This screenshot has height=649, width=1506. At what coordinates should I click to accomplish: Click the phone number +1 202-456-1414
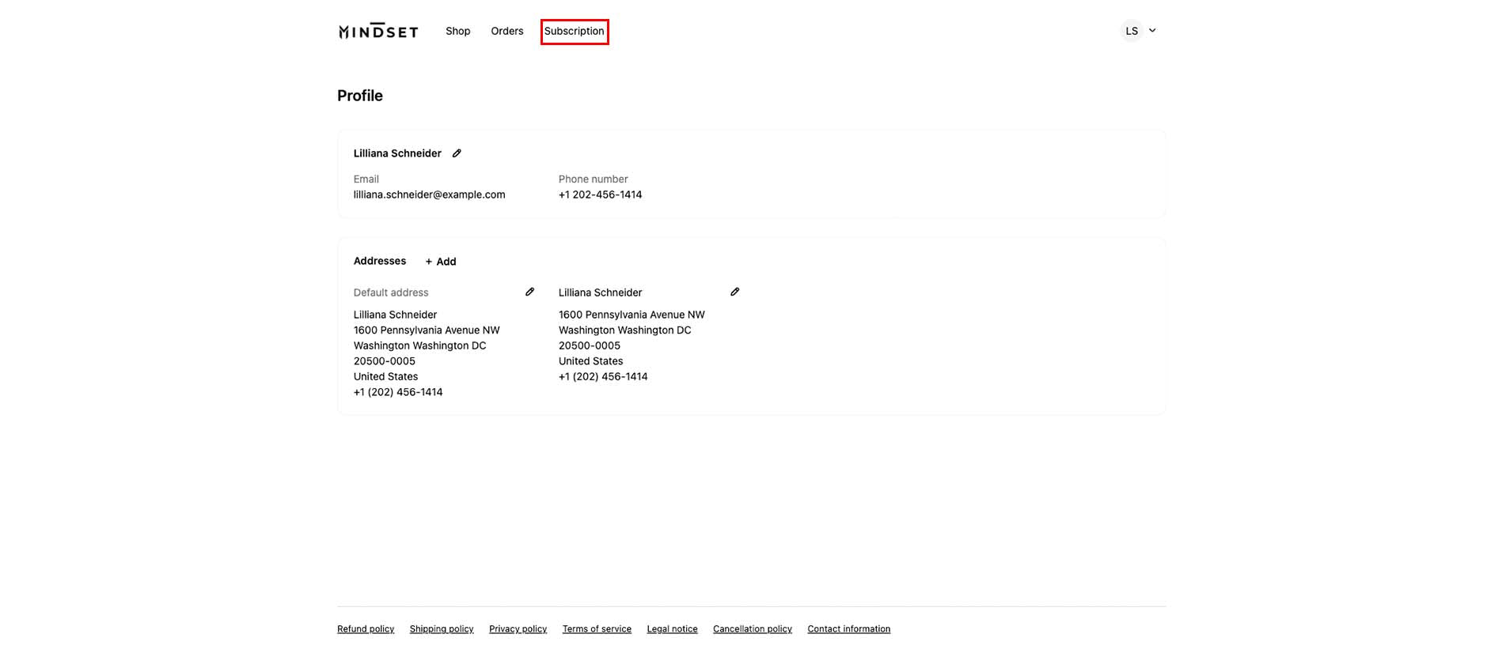pos(600,194)
